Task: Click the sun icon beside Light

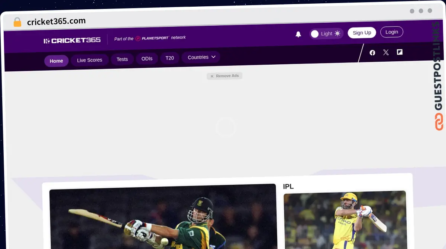Action: point(337,33)
